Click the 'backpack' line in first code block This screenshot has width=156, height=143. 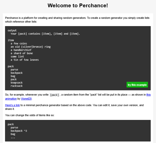click(x=17, y=73)
